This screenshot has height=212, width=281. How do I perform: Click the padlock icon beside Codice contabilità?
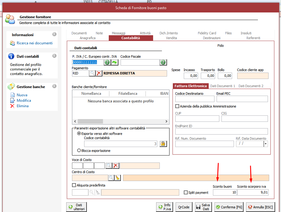click(x=163, y=144)
